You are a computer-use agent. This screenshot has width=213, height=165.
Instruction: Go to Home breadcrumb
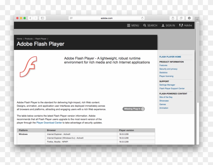point(20,39)
